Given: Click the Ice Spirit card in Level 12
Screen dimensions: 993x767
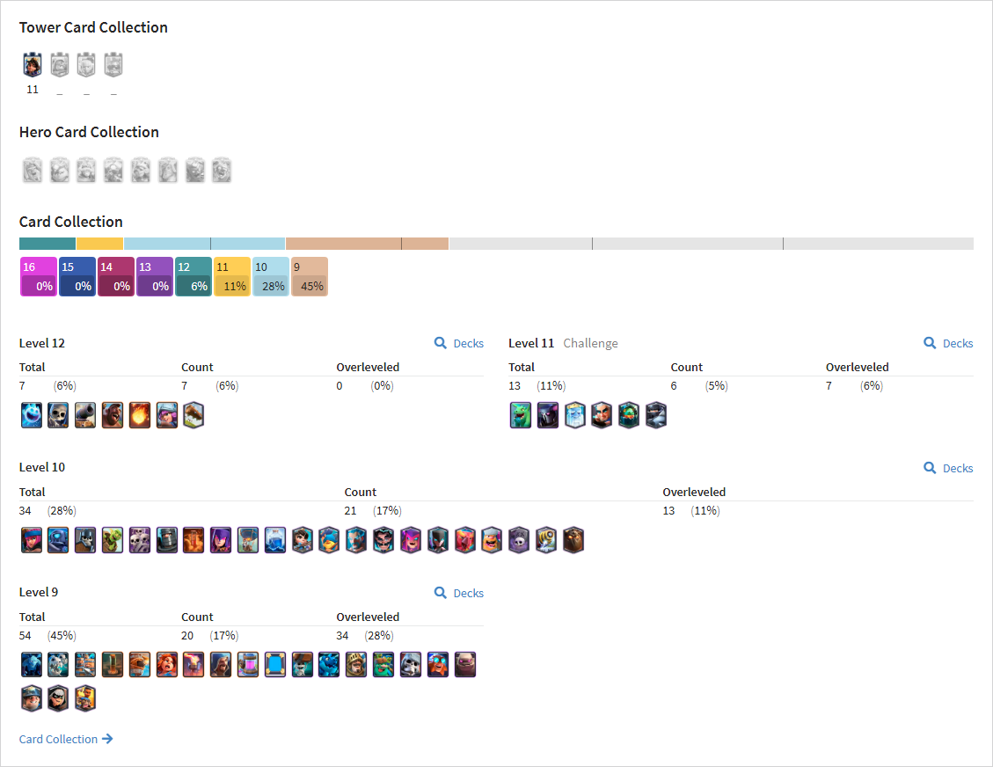Looking at the screenshot, I should click(32, 415).
